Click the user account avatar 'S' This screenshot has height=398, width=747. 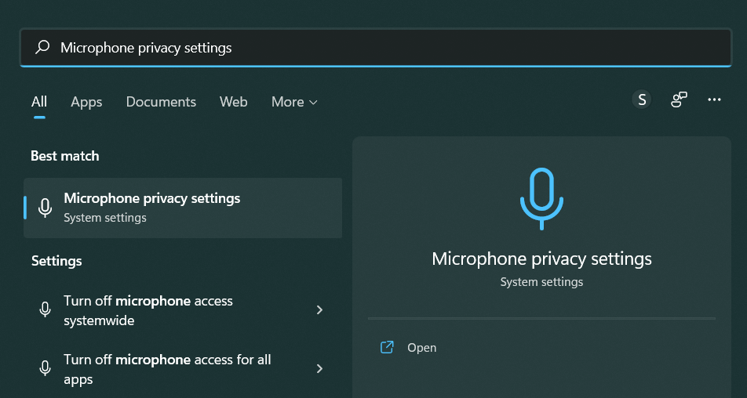coord(642,99)
